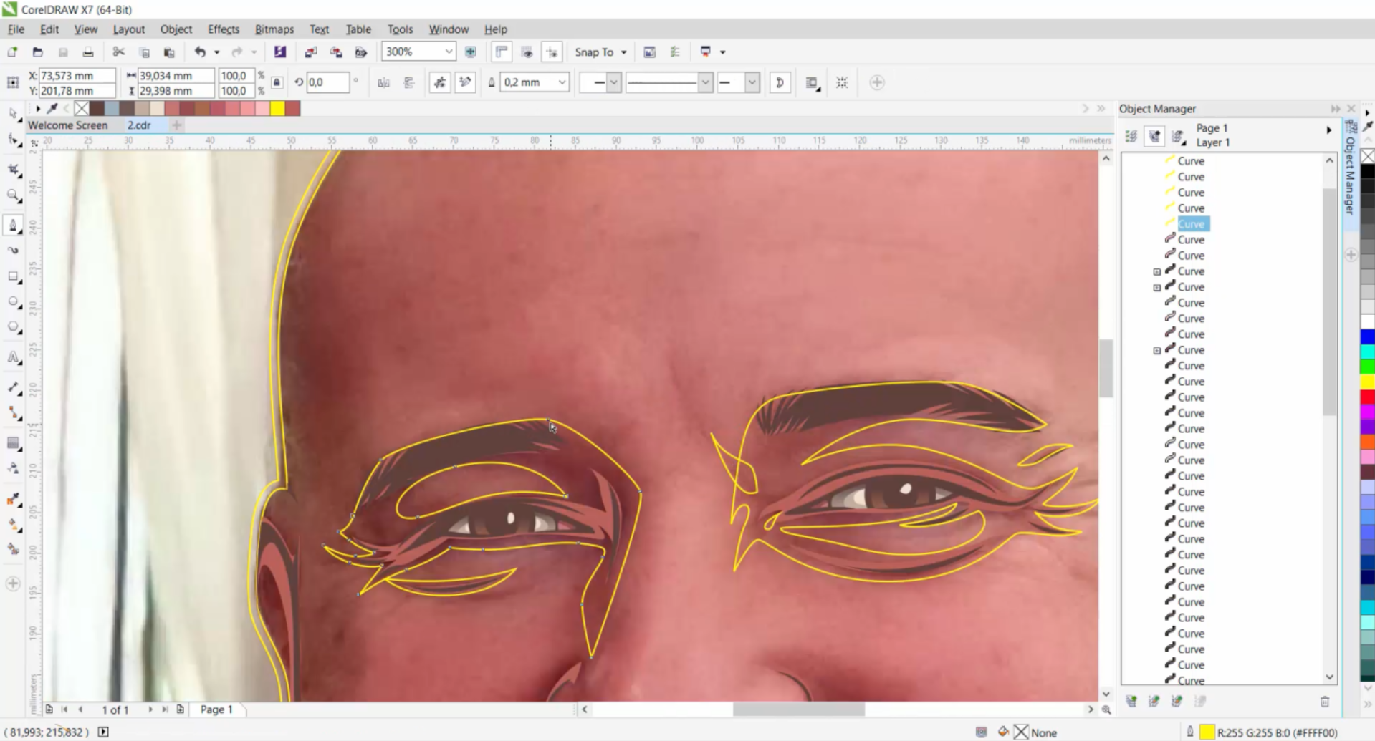Select the Crop tool in the toolbox

[x=13, y=169]
